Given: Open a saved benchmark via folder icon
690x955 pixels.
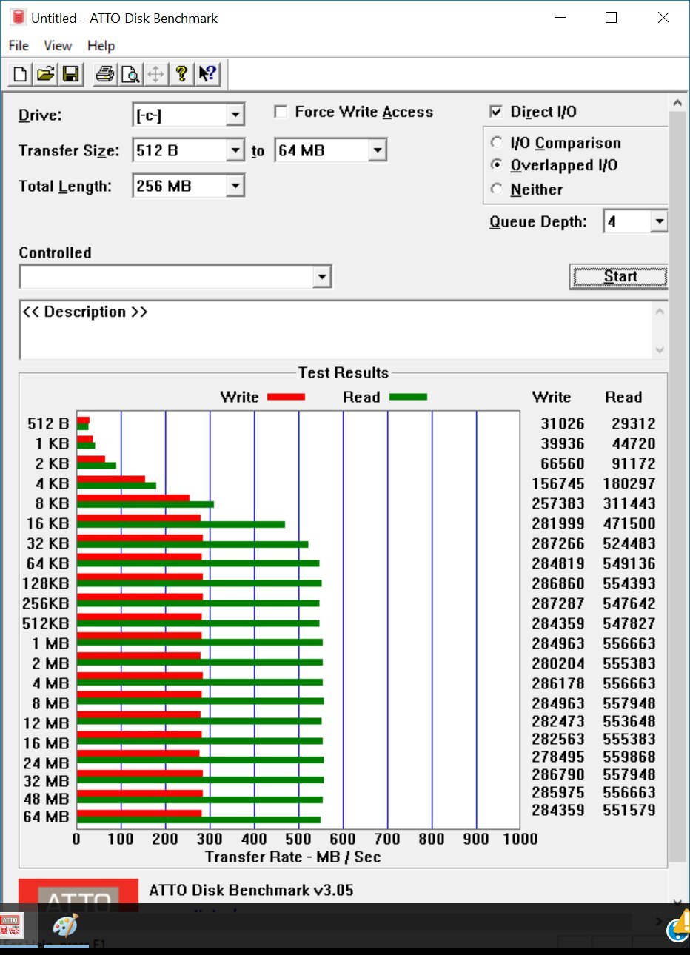Looking at the screenshot, I should point(46,74).
